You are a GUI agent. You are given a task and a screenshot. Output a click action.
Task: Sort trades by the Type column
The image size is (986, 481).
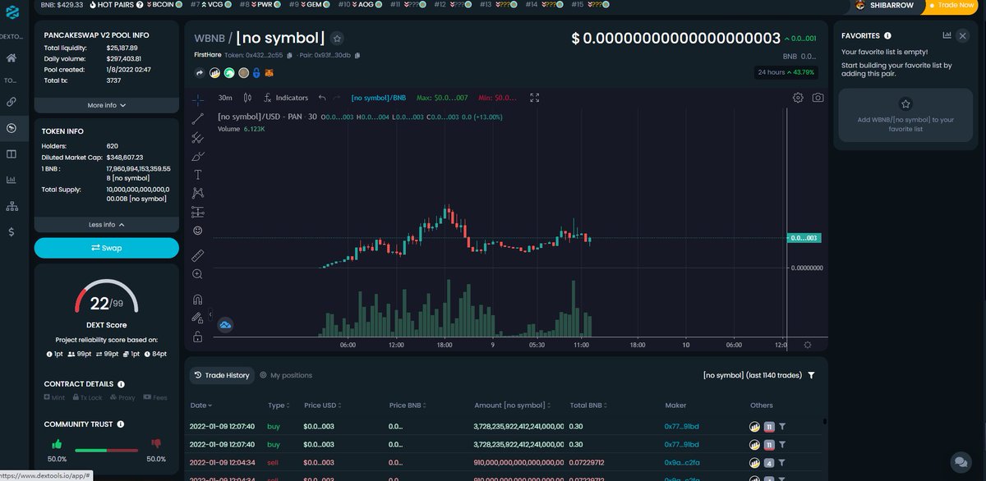click(278, 405)
